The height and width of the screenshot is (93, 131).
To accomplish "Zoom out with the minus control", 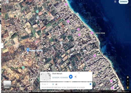I will pos(128,84).
